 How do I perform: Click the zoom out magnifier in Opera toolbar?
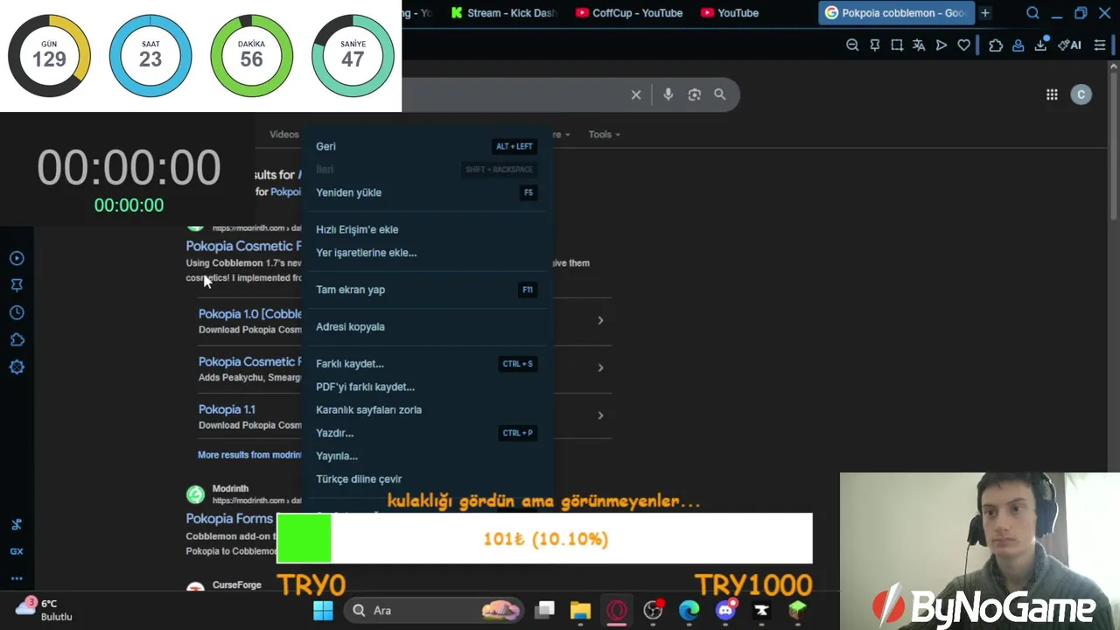click(852, 45)
